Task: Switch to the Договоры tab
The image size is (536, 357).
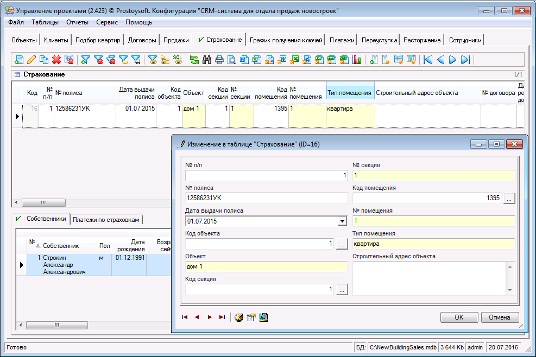Action: (142, 40)
